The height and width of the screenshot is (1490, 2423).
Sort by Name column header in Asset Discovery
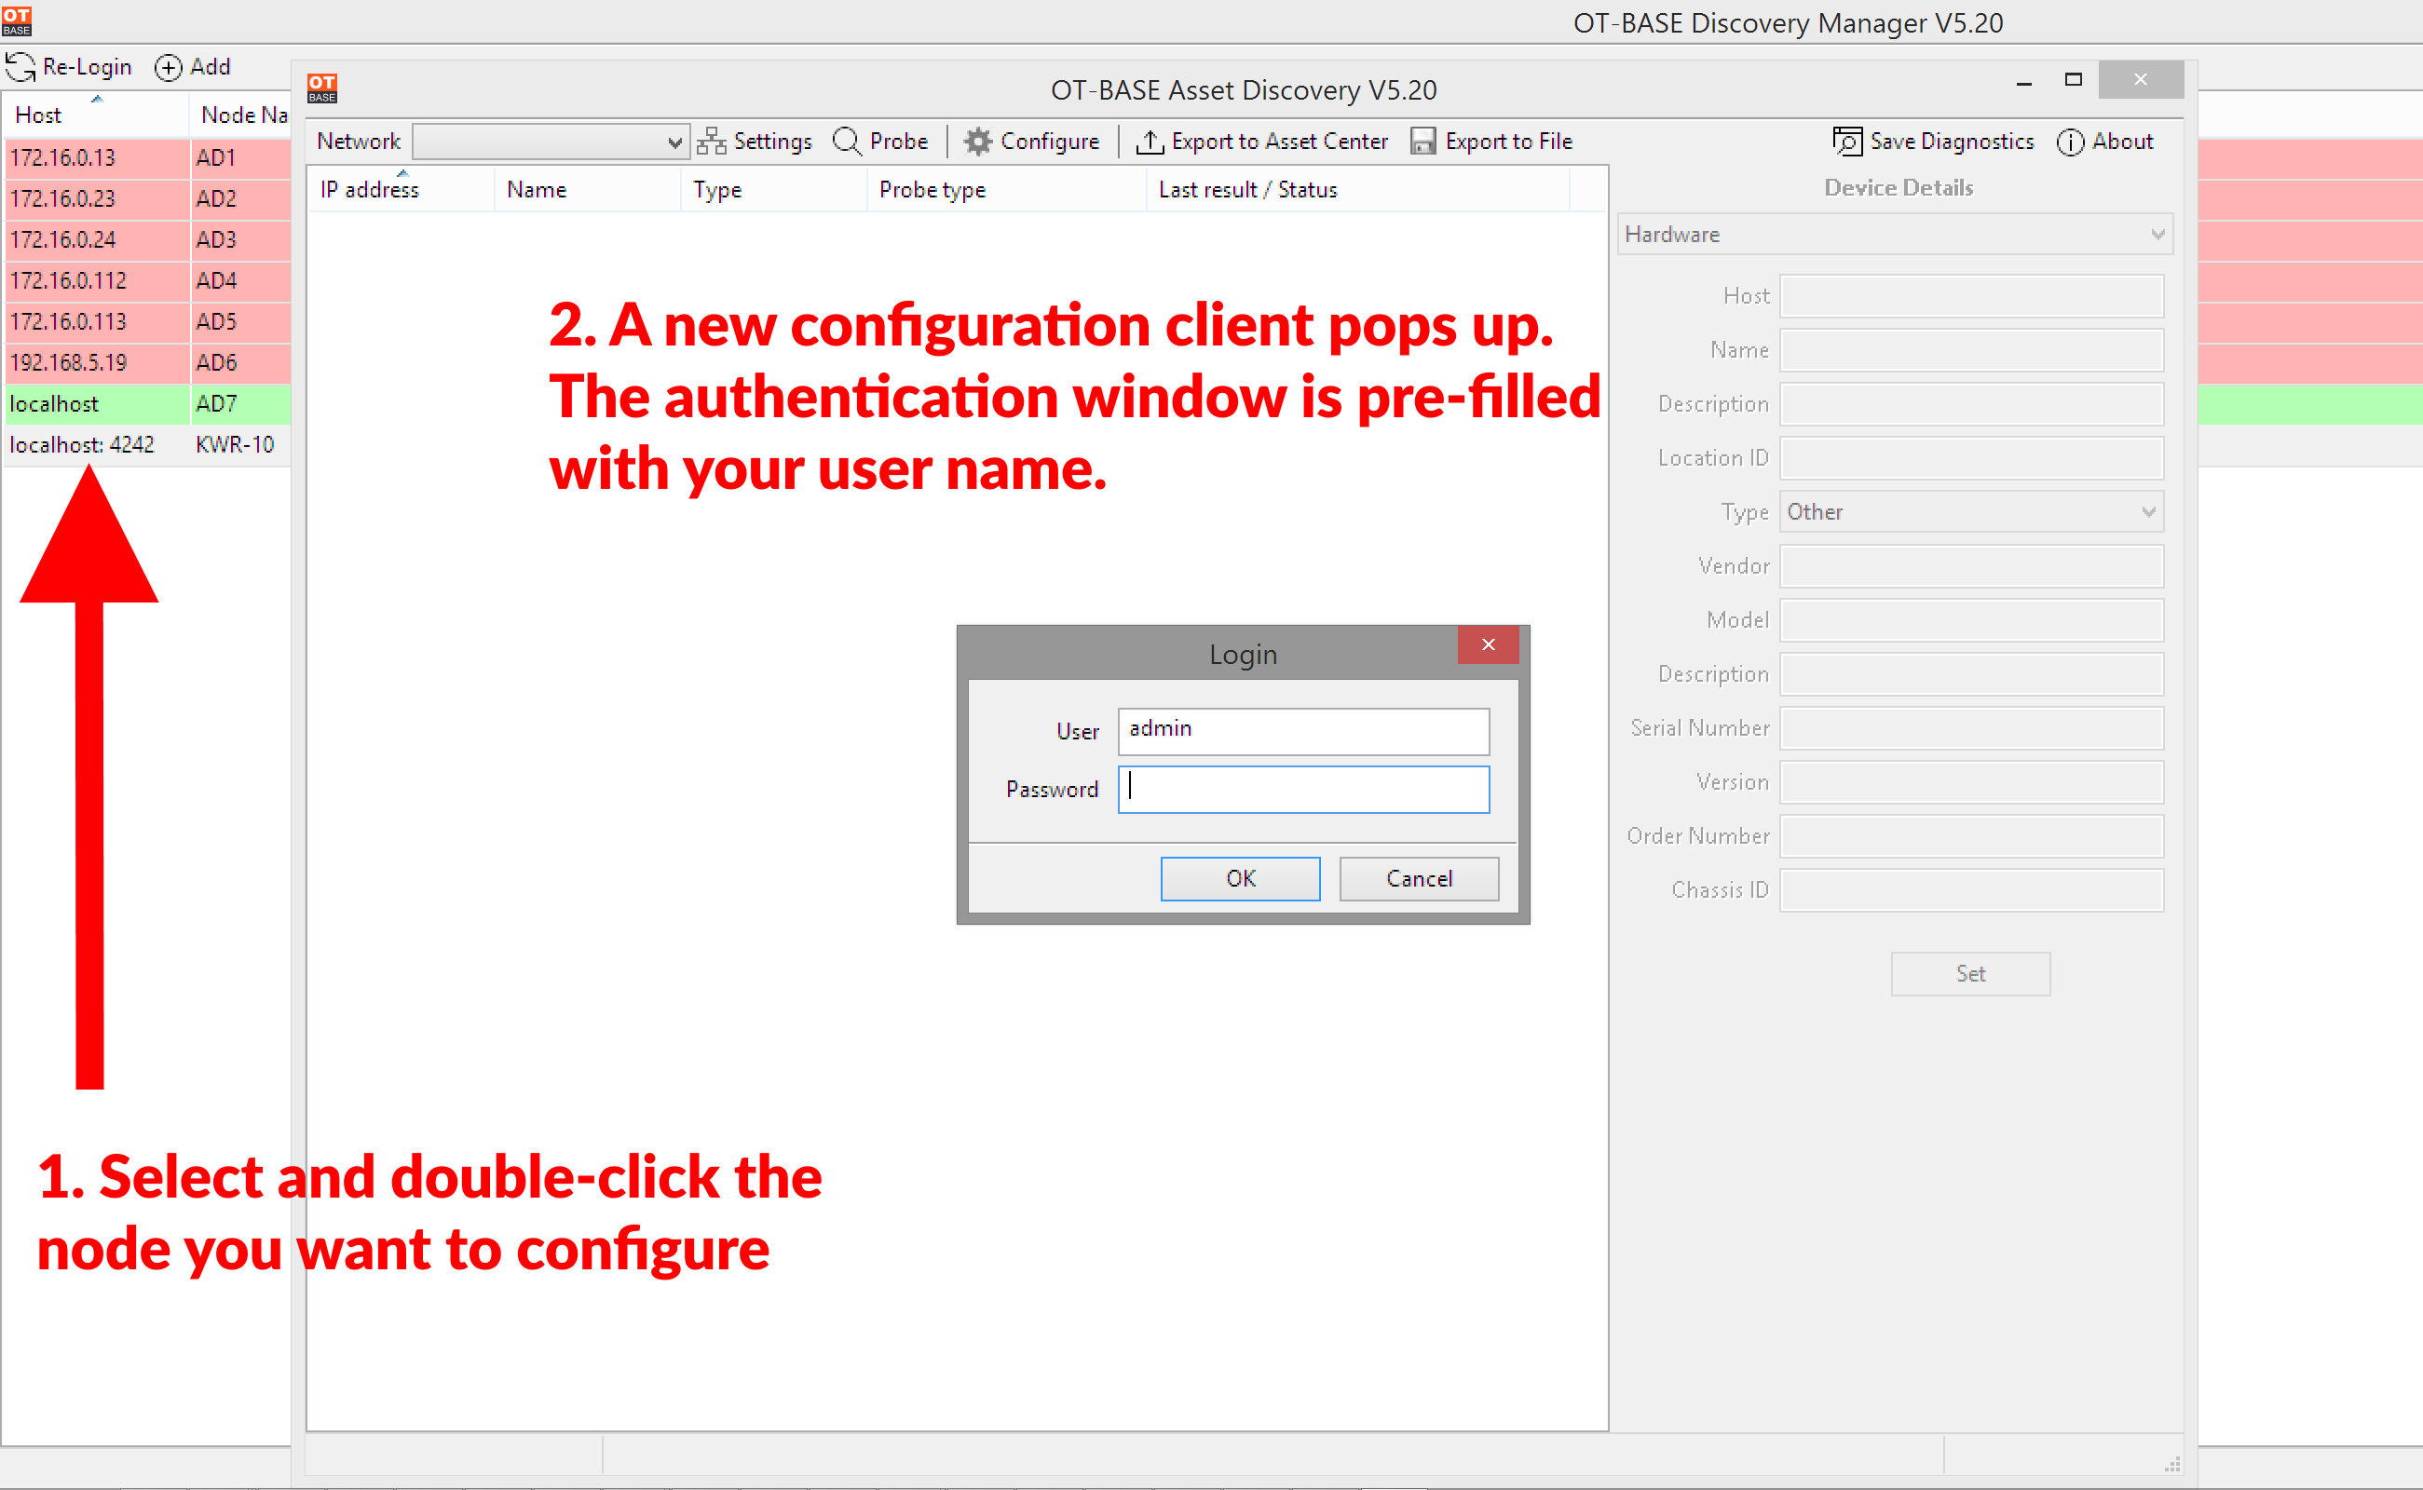tap(587, 189)
